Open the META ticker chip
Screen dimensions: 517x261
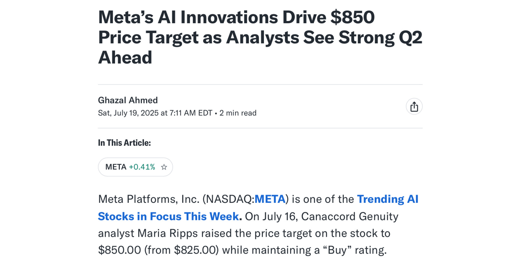[x=135, y=167]
